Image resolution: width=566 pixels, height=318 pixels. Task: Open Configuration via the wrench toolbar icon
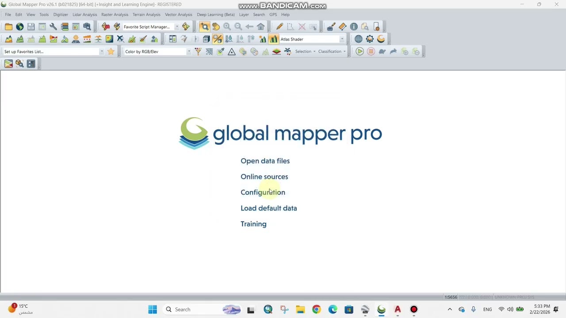(53, 27)
